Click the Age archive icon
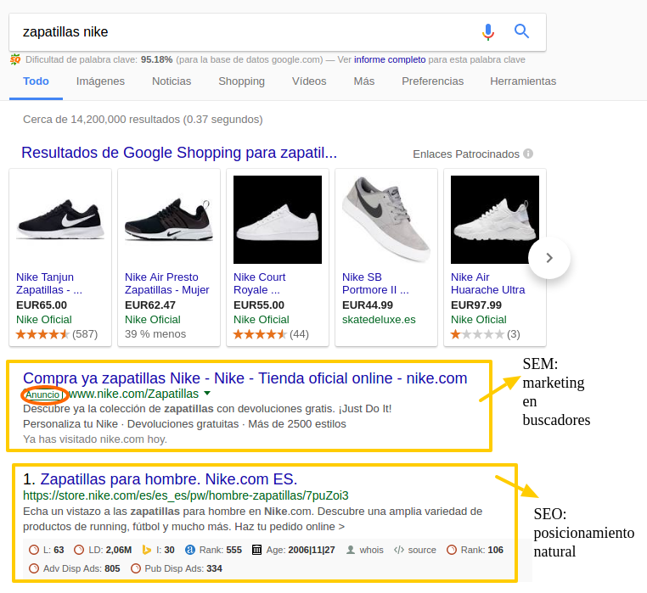 pos(257,550)
